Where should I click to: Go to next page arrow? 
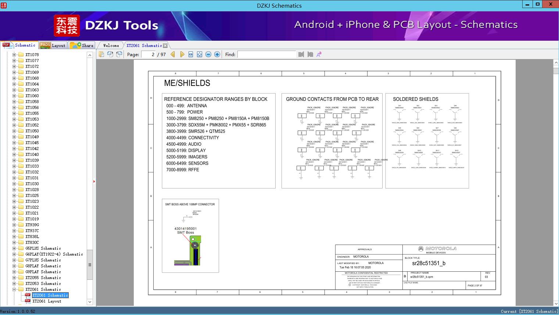click(182, 54)
